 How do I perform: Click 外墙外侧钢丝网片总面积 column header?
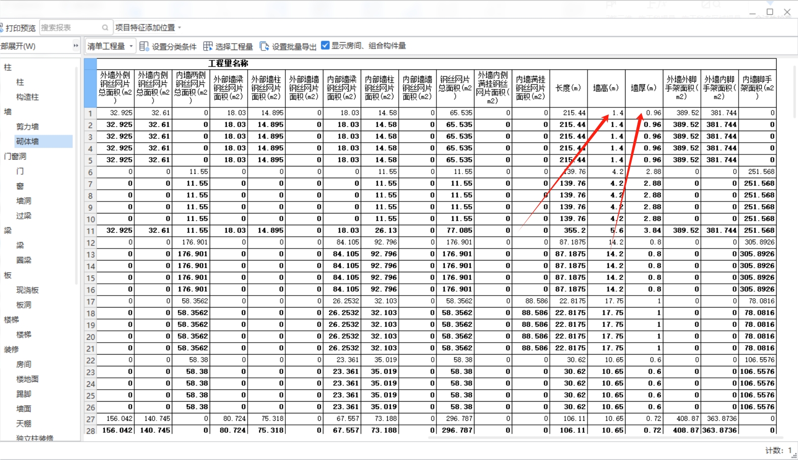point(115,88)
